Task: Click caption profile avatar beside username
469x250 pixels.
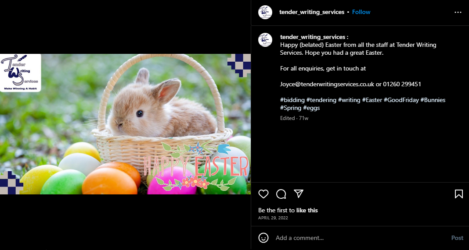Action: [265, 40]
